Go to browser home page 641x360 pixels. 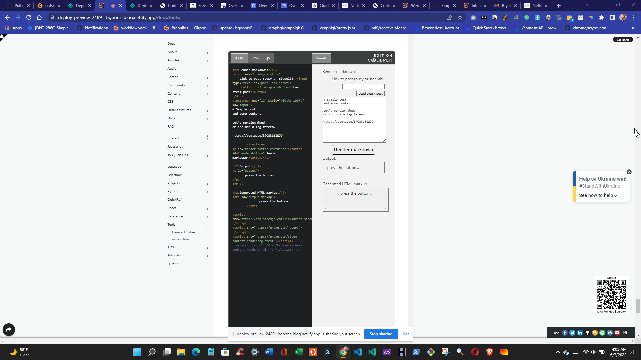39,17
